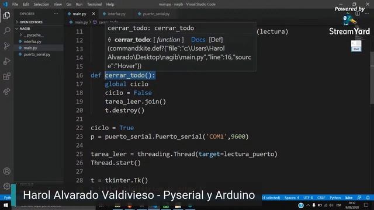Click line number 16 in gutter

coord(79,75)
